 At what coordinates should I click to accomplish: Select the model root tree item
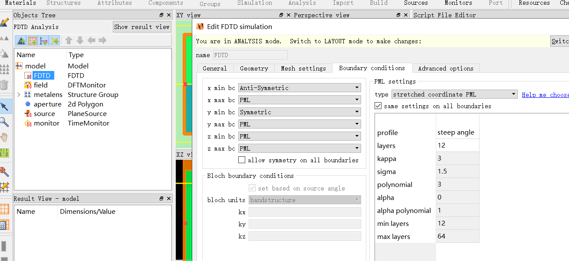click(x=35, y=66)
